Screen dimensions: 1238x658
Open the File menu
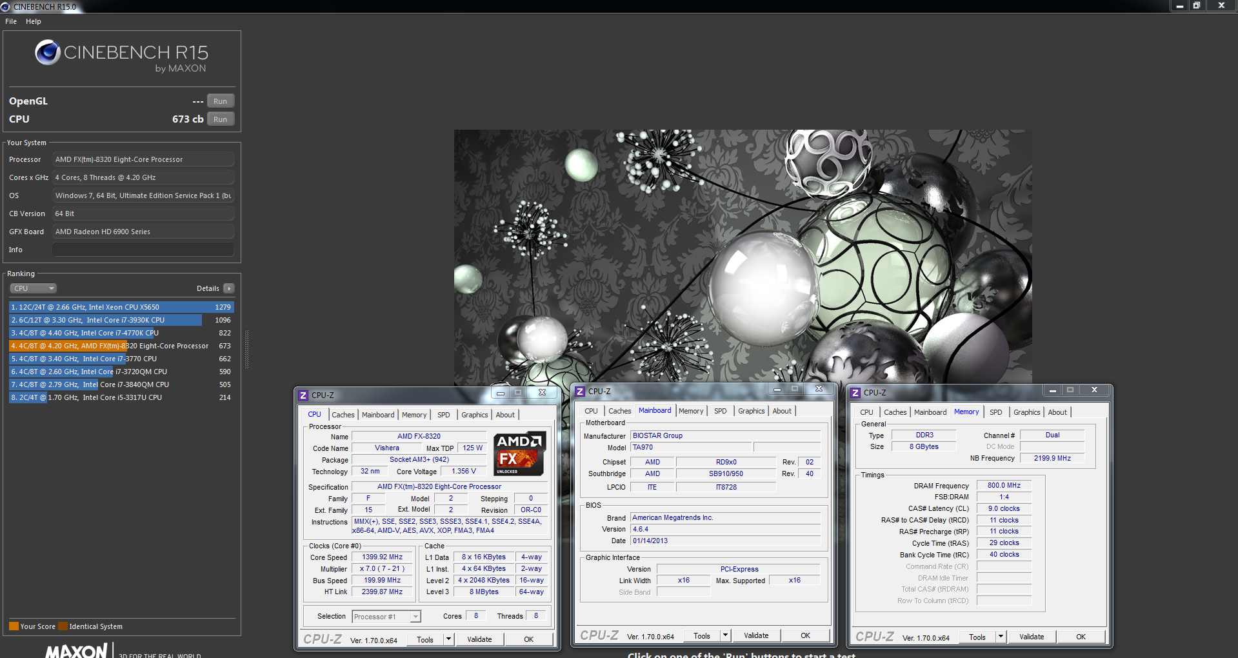[11, 21]
